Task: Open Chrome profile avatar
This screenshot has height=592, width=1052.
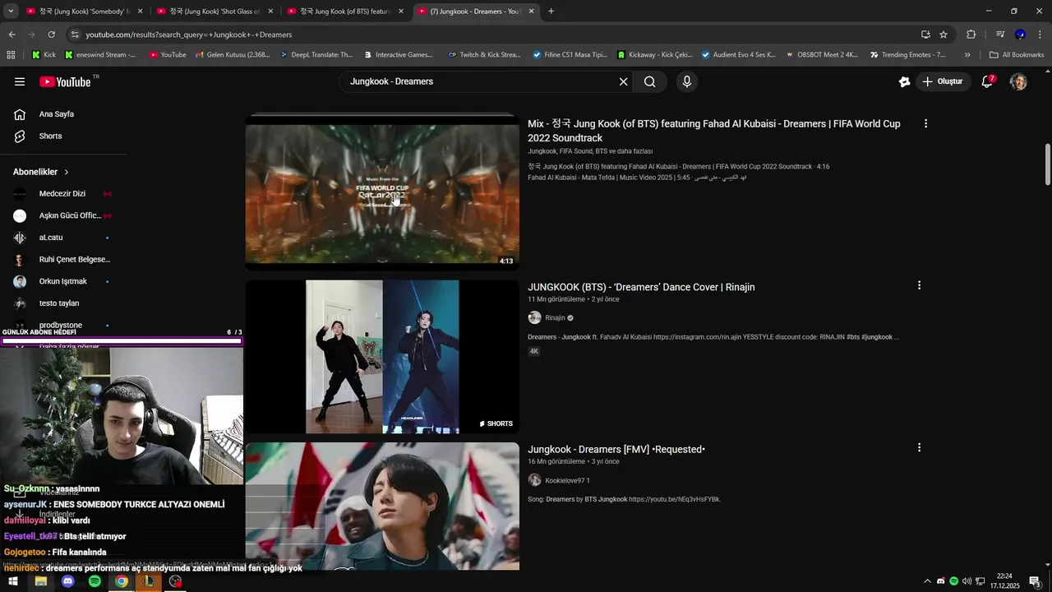Action: tap(1020, 35)
